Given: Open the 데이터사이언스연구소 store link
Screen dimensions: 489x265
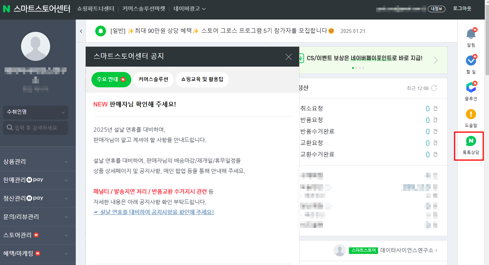Looking at the screenshot, I should pyautogui.click(x=409, y=250).
